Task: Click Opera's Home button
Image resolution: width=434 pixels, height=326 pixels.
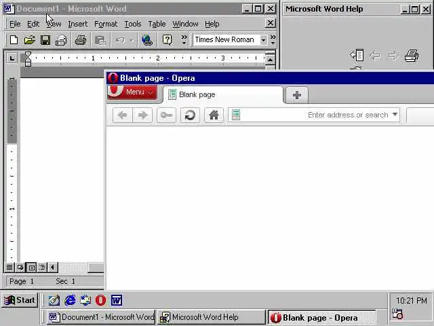Action: pos(214,115)
